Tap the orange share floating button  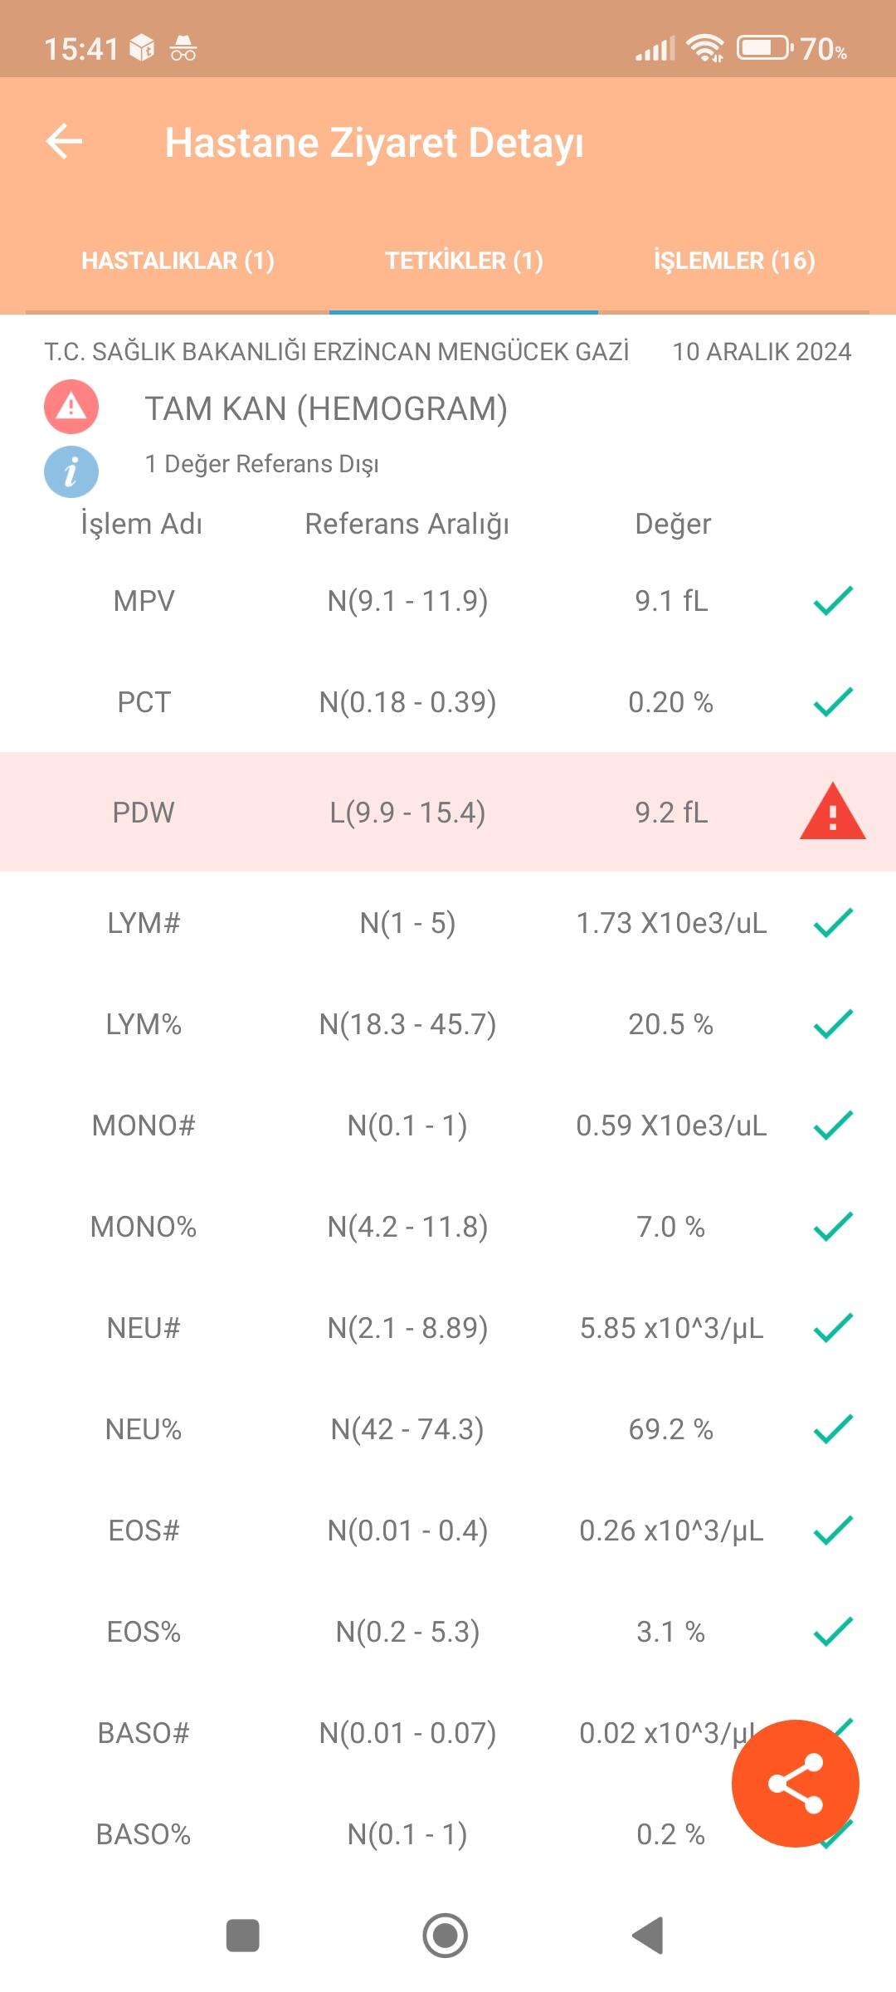[x=795, y=1783]
